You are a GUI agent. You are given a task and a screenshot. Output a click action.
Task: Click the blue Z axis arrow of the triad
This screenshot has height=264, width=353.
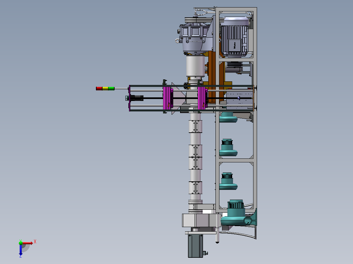coord(21,250)
